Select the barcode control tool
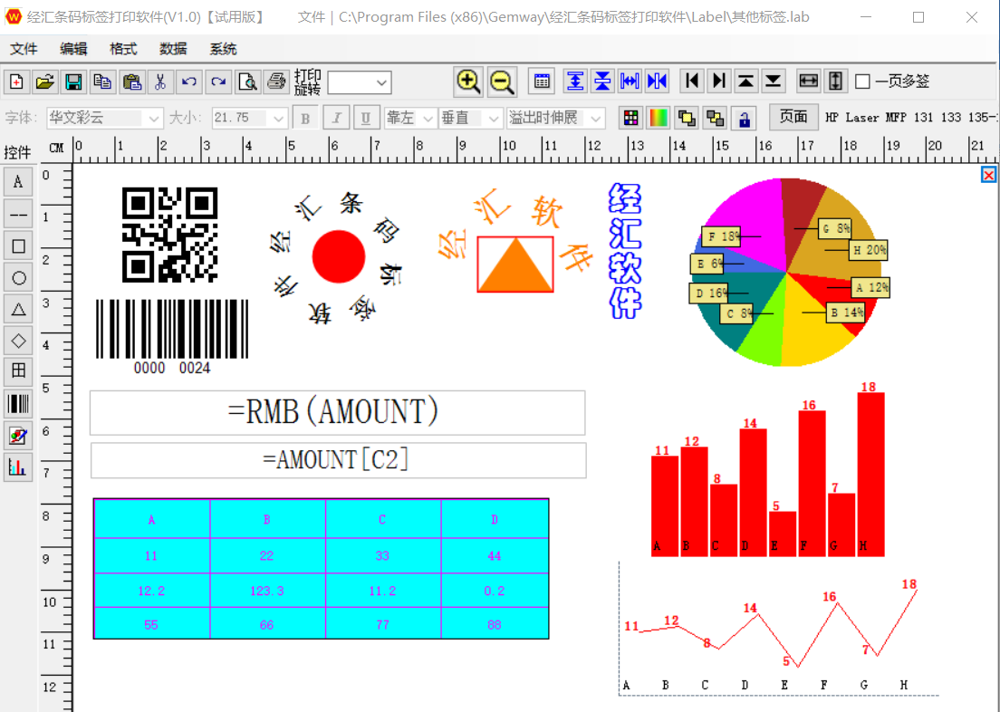This screenshot has height=712, width=1000. pyautogui.click(x=18, y=404)
